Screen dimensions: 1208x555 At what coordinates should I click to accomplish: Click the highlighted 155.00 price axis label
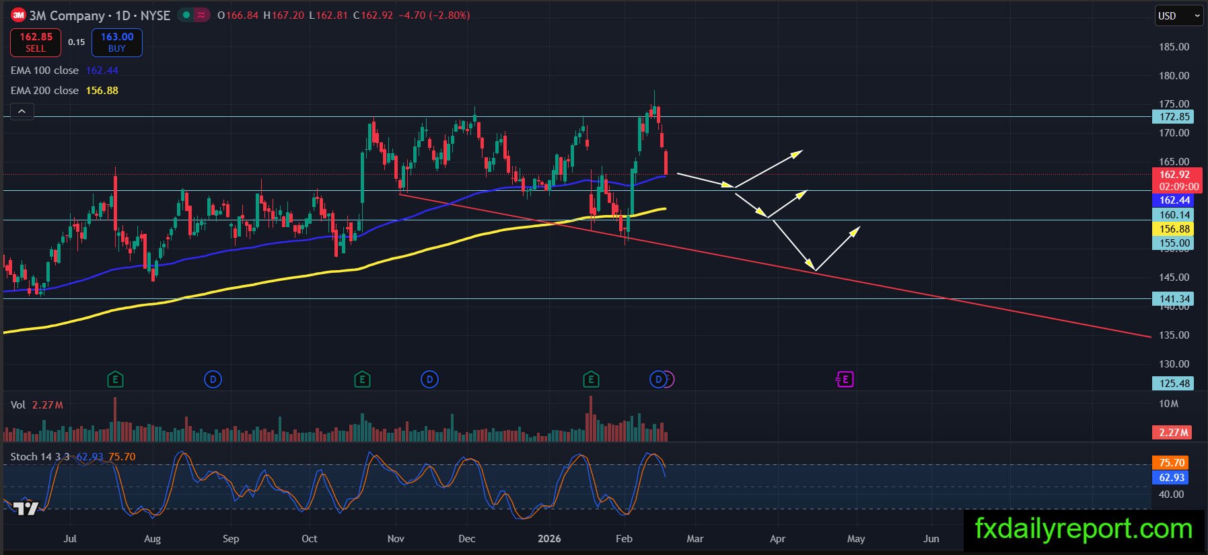[1174, 243]
